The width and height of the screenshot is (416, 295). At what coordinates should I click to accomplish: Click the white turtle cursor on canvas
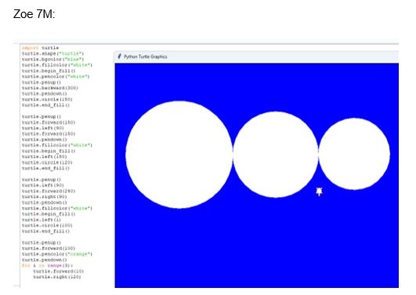(x=319, y=191)
